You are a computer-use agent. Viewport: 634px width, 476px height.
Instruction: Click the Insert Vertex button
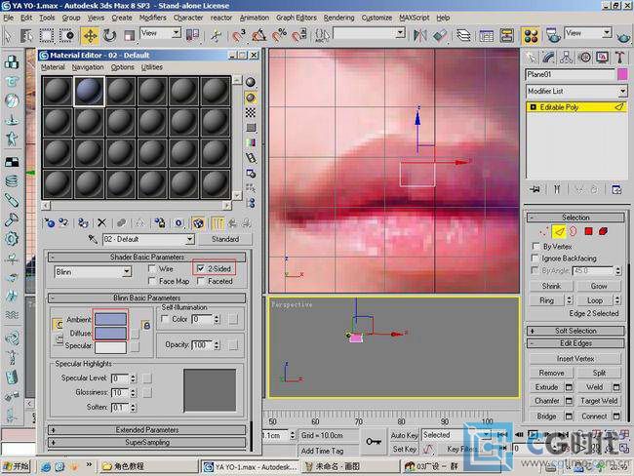575,359
